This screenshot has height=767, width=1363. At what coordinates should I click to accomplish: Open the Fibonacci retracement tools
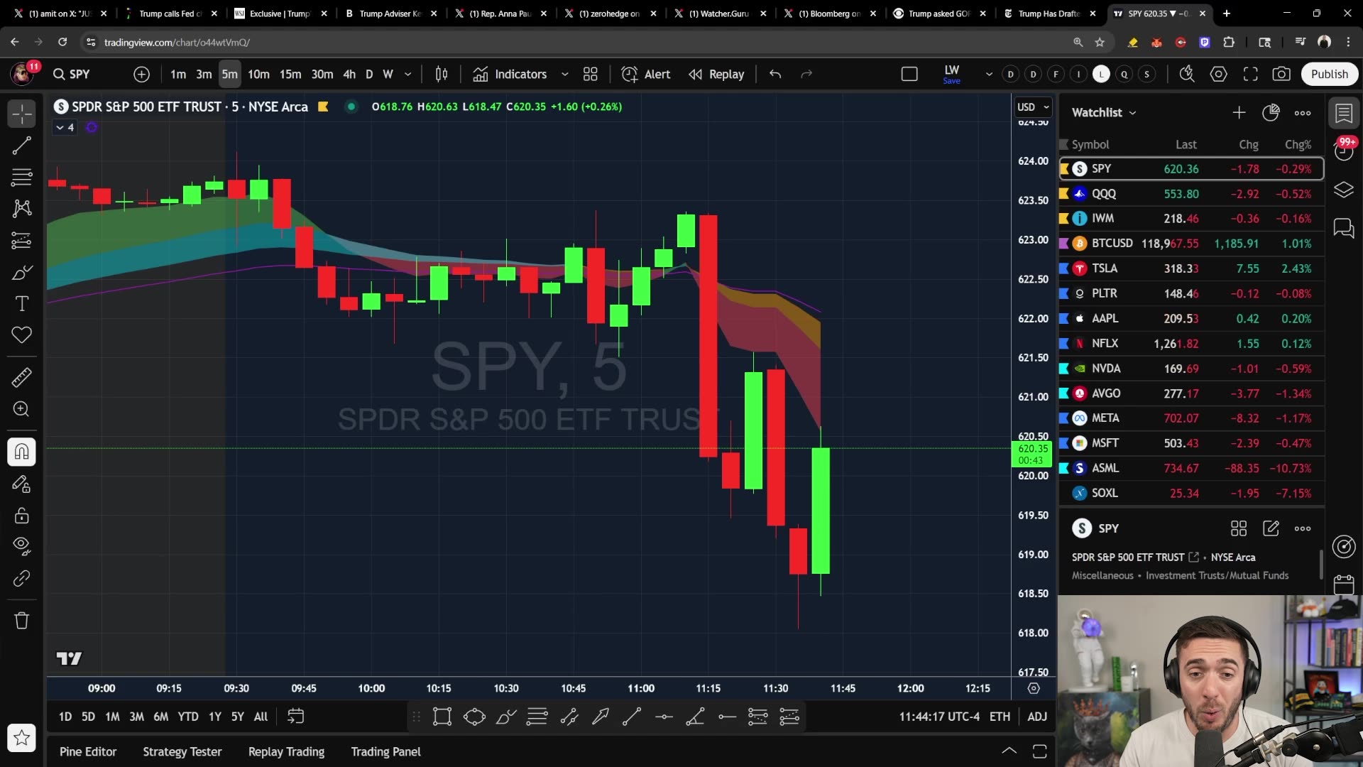click(x=22, y=177)
